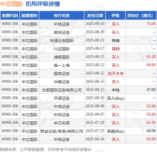Click the 目标价（港元）column header
Screen dimensions: 157x152
coord(141,16)
